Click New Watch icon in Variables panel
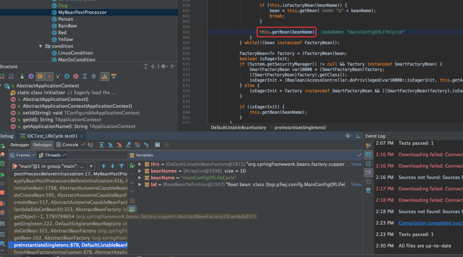Viewport: 463px width, 257px height. (x=132, y=165)
